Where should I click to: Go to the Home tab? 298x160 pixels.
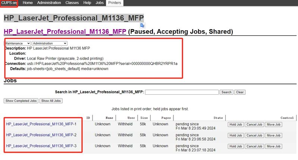[x=28, y=3]
